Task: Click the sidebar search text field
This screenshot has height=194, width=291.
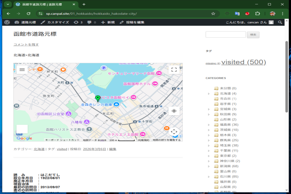Action: click(x=226, y=35)
